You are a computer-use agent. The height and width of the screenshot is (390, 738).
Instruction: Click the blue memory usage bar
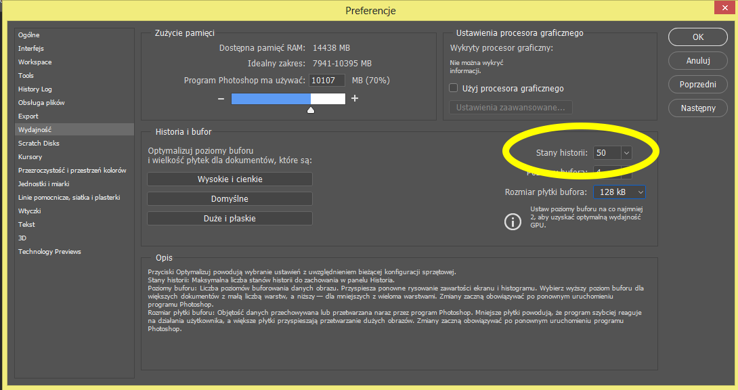(x=271, y=98)
